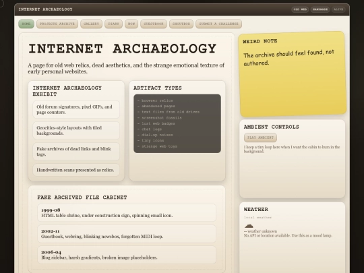
Task: Select the 1999-08 file cabinet entry
Action: (127, 212)
